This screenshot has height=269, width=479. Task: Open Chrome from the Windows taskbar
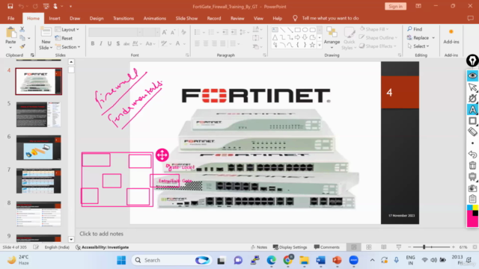(x=287, y=260)
